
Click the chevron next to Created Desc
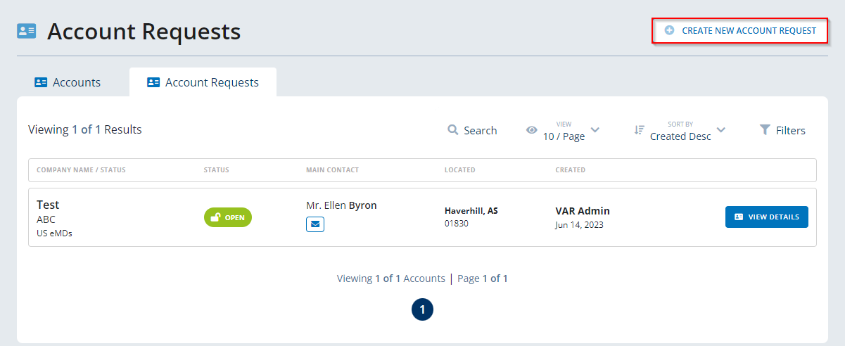pyautogui.click(x=720, y=130)
